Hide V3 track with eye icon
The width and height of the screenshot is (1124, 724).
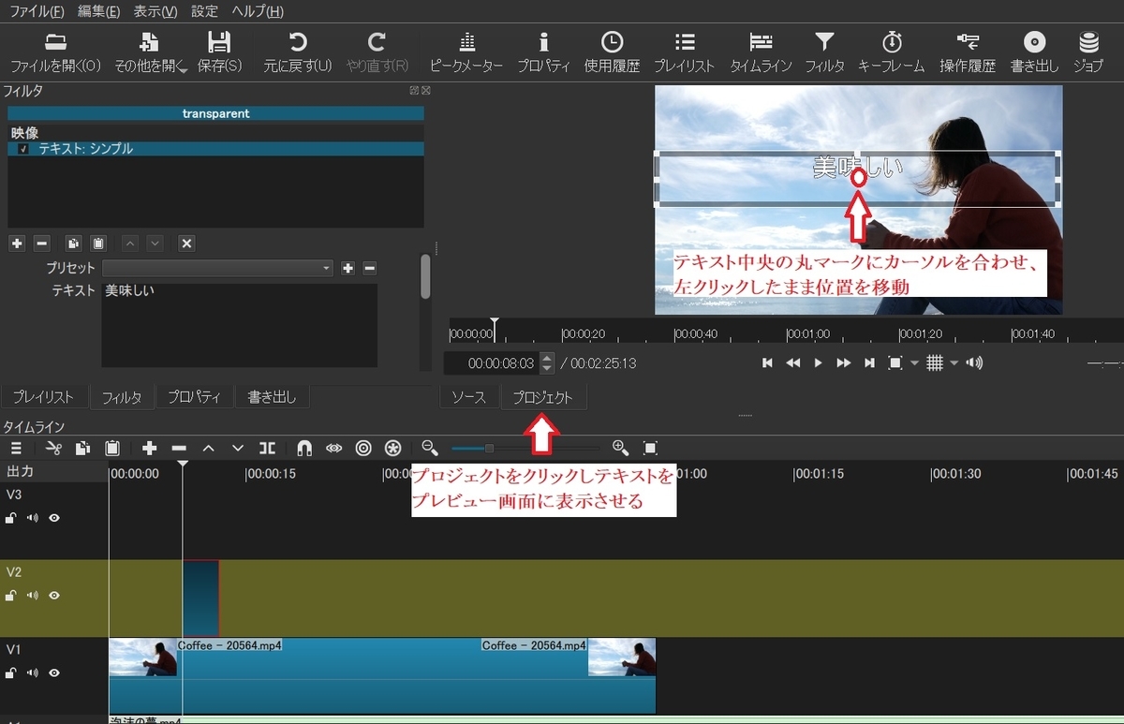[54, 518]
